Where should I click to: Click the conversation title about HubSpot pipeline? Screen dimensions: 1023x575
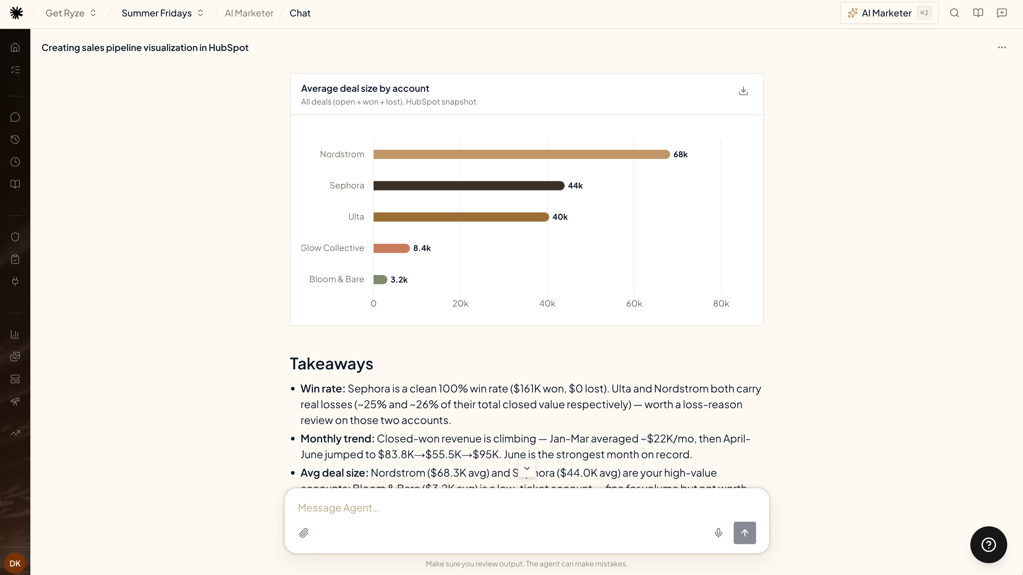coord(145,48)
